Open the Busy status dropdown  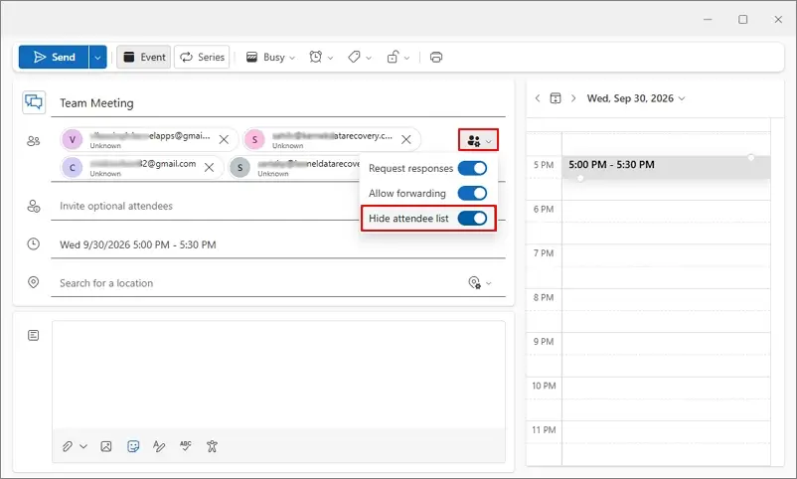270,57
